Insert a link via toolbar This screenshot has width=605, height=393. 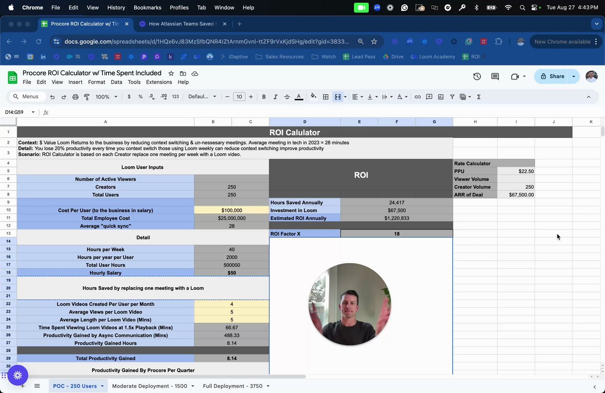[x=418, y=97]
